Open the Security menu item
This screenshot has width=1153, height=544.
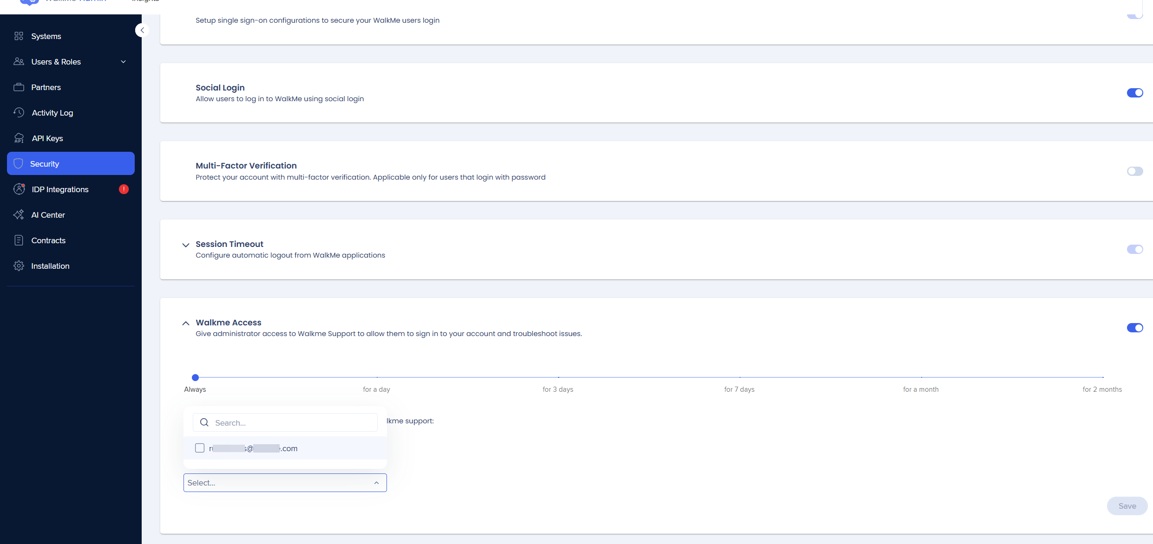(x=71, y=163)
